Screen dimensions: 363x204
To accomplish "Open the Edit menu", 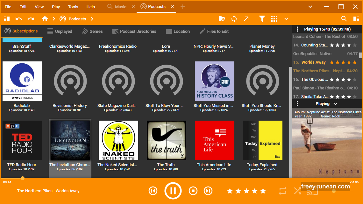I will pos(23,7).
